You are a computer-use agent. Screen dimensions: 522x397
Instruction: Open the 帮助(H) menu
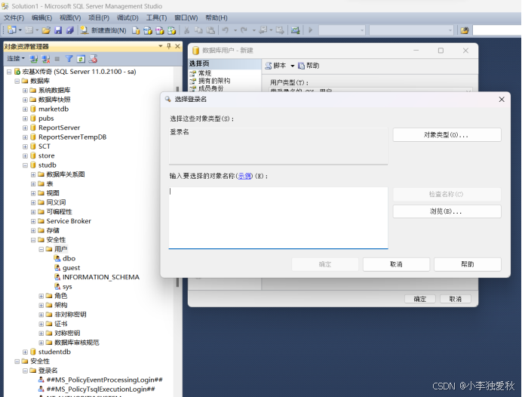216,18
